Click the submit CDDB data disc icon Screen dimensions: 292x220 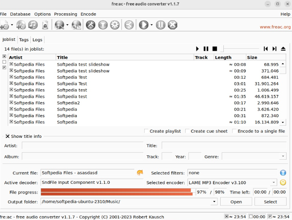[76, 25]
